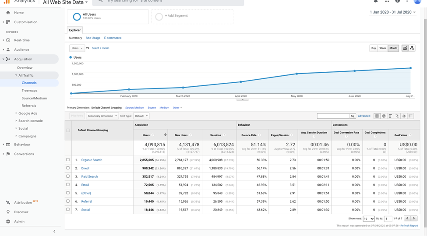The height and width of the screenshot is (236, 427).
Task: Click the Organic Search channel link
Action: point(92,160)
